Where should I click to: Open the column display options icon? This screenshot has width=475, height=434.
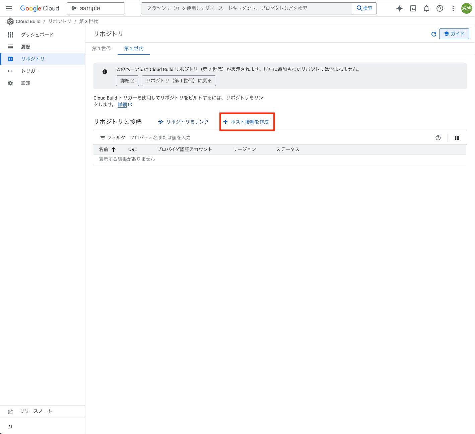pyautogui.click(x=457, y=138)
